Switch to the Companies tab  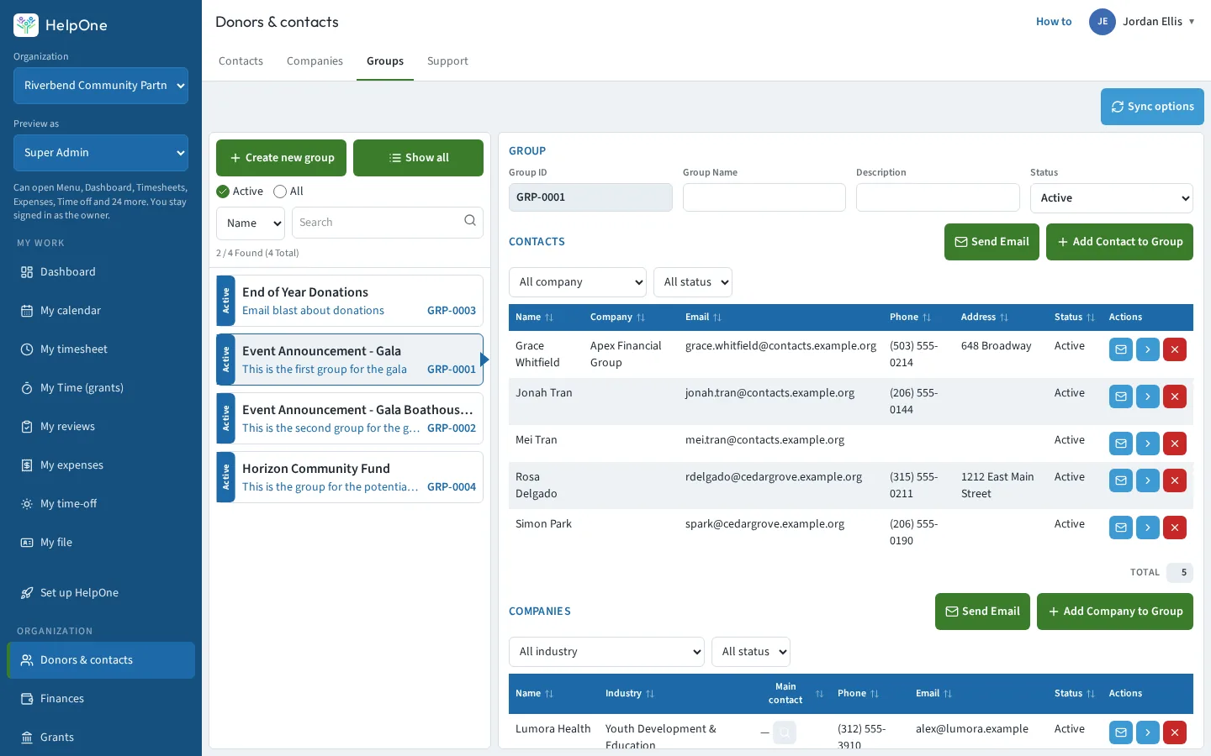[x=315, y=61]
